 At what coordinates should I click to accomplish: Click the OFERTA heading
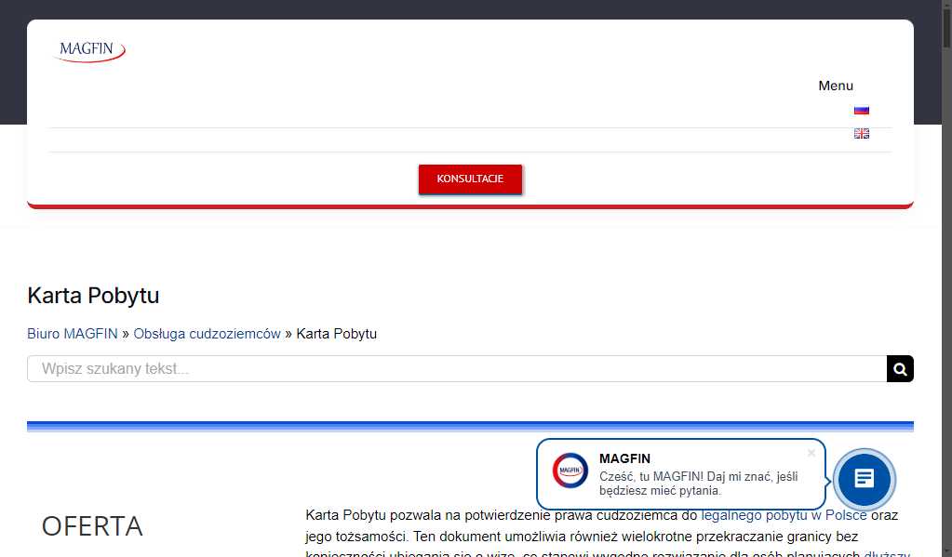point(92,526)
